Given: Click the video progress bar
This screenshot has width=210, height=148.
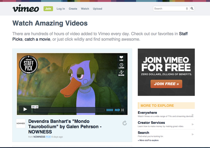Looking at the screenshot, I should pos(69,110).
